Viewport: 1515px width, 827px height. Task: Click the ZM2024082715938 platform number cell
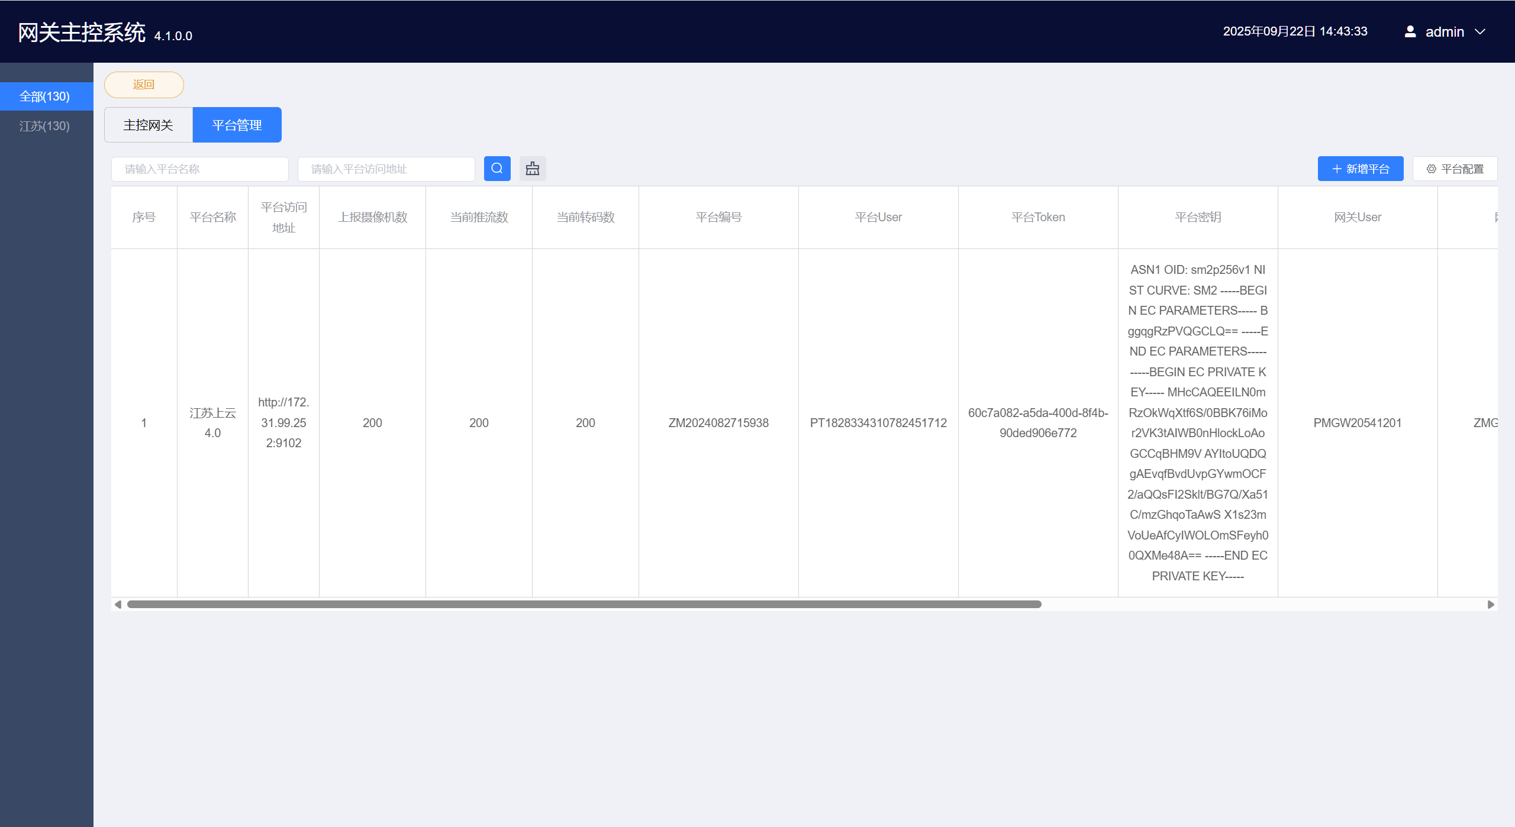click(x=719, y=422)
